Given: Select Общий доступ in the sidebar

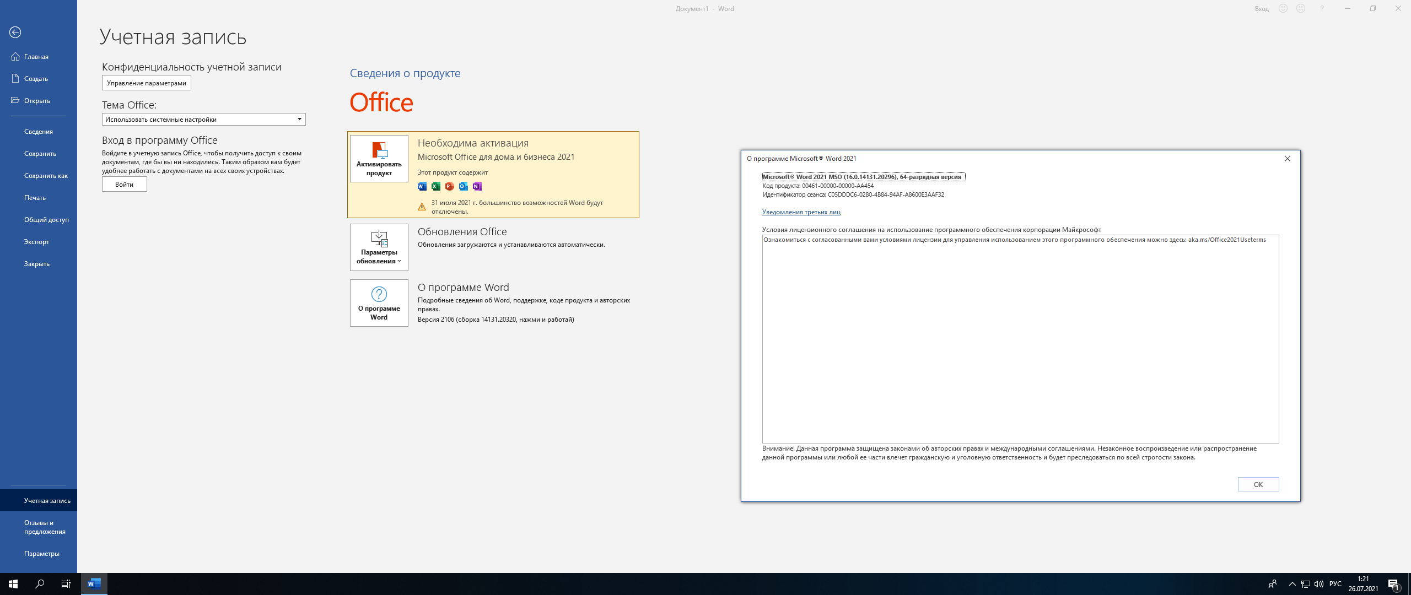Looking at the screenshot, I should [39, 220].
